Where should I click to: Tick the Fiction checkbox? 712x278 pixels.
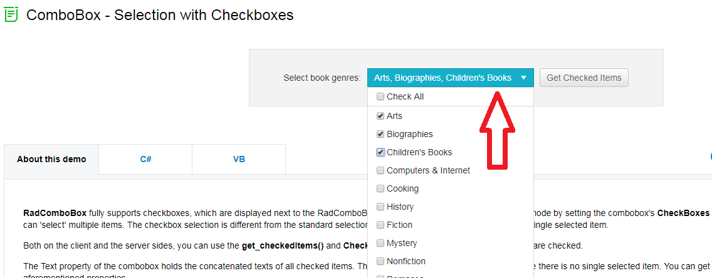[x=380, y=225]
